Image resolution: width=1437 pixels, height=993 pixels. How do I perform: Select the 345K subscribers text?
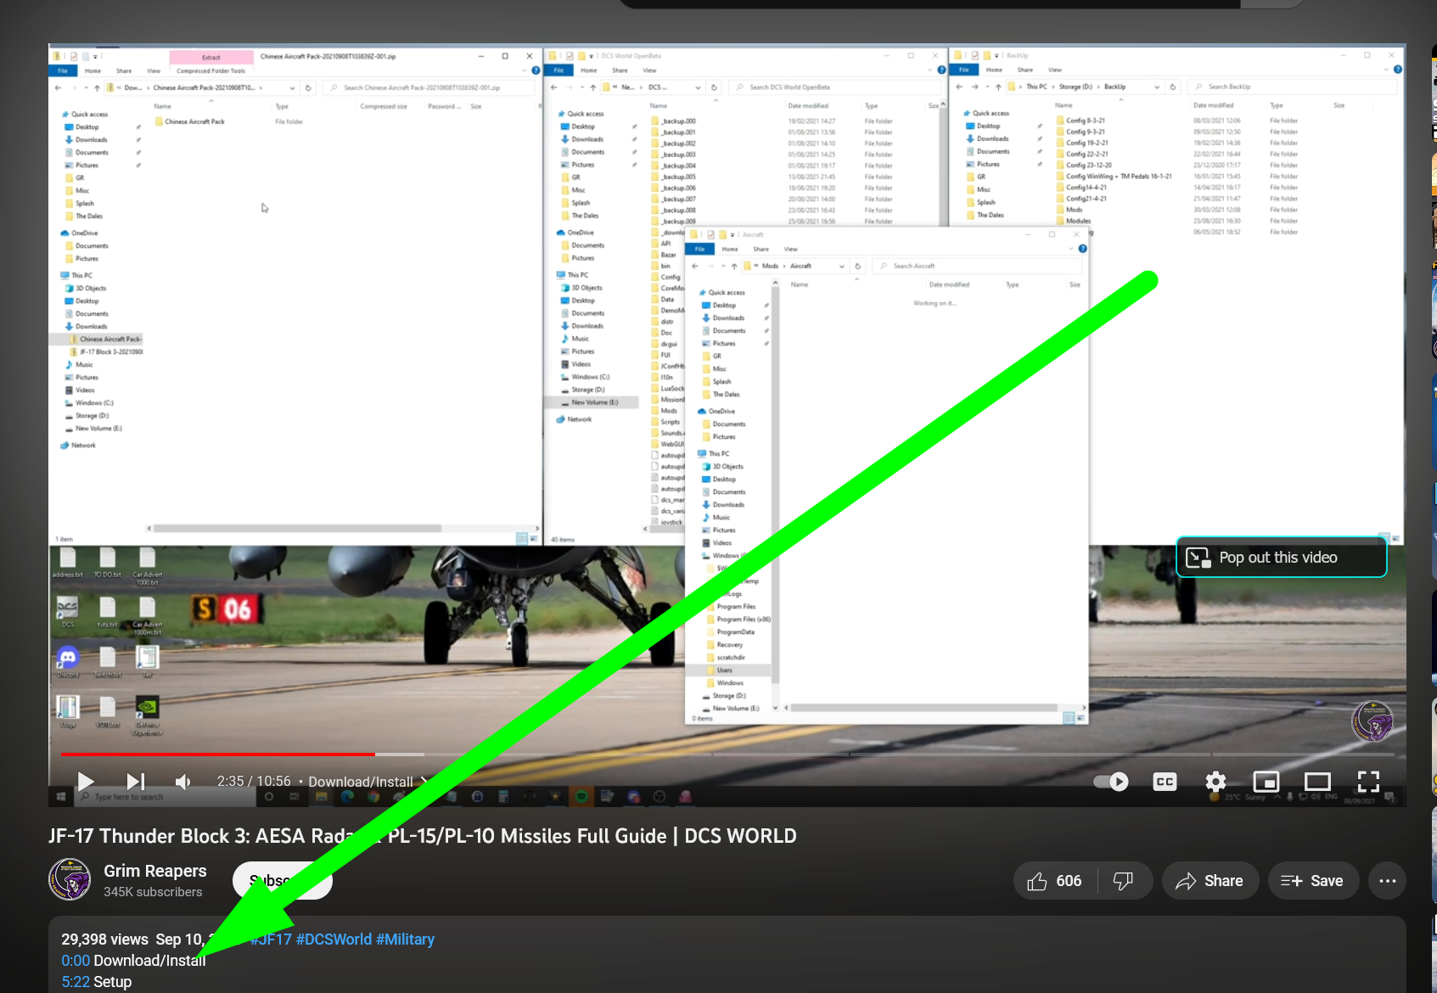click(153, 892)
